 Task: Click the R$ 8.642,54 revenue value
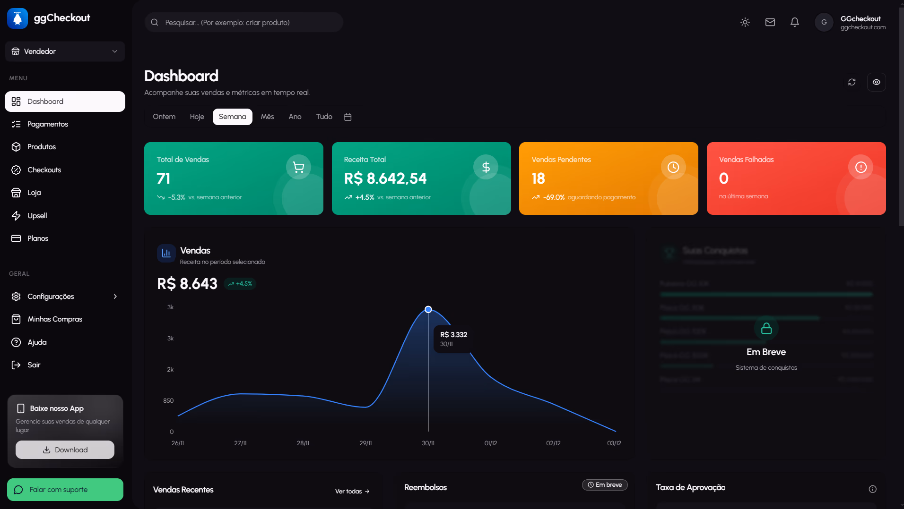coord(385,178)
